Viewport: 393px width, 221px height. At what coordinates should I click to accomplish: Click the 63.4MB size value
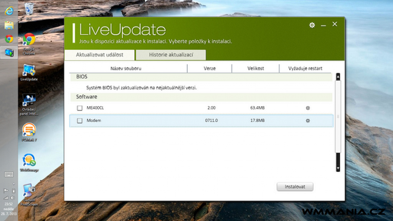[x=258, y=108]
